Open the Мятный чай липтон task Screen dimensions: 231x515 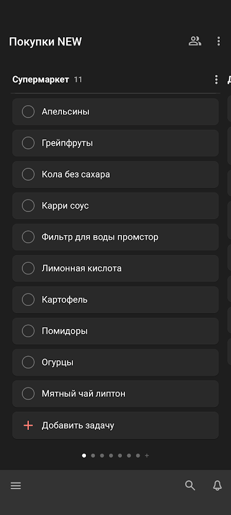tap(115, 394)
